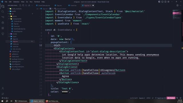Expand the public folder
This screenshot has height=103, width=183.
(8, 11)
